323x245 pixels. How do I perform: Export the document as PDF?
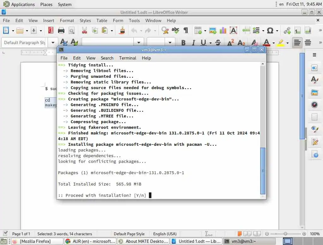tap(51, 31)
